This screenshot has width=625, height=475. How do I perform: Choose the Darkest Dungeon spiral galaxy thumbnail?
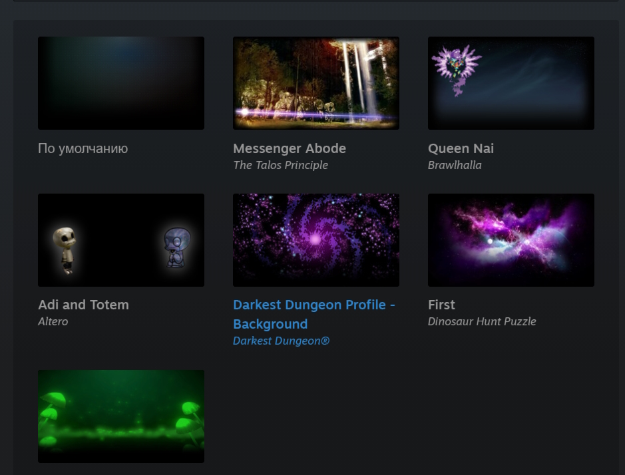(x=315, y=240)
